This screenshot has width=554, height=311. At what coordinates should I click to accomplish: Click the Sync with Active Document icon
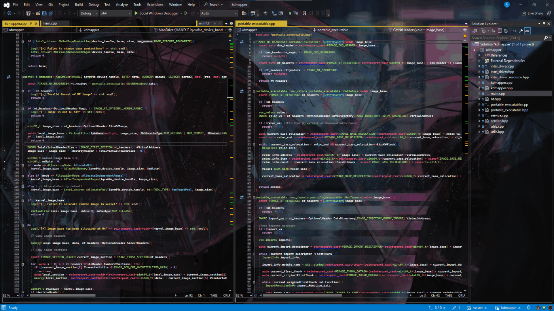pyautogui.click(x=493, y=31)
